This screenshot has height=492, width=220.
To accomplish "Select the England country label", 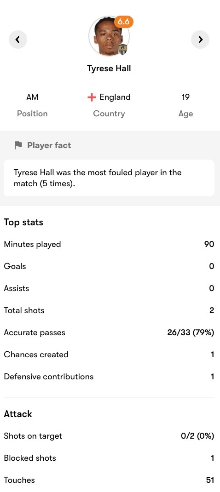I will pyautogui.click(x=115, y=97).
